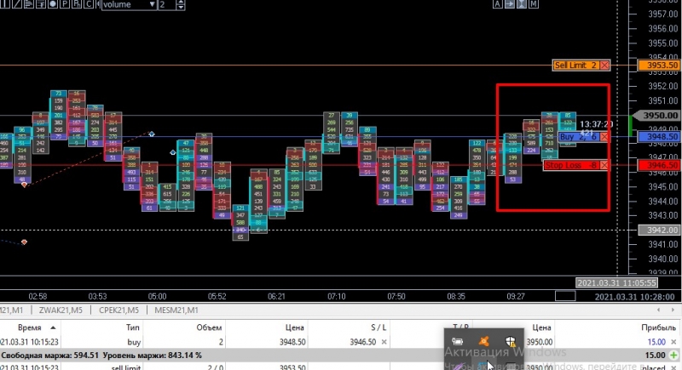Click the 3942.00 crosshair price tag
This screenshot has width=682, height=370.
pyautogui.click(x=659, y=230)
